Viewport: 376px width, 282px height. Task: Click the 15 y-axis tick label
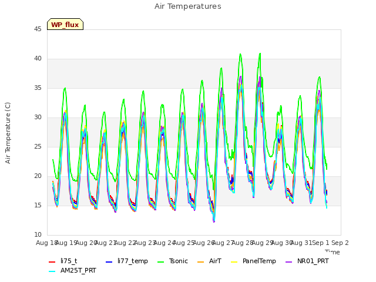[38, 206]
